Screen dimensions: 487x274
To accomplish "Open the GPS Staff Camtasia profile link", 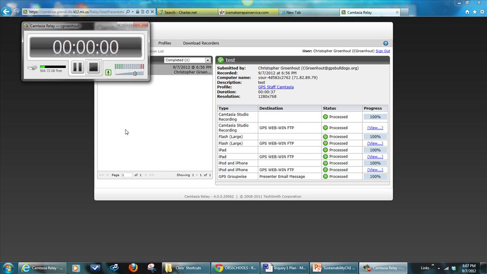I will coord(276,87).
